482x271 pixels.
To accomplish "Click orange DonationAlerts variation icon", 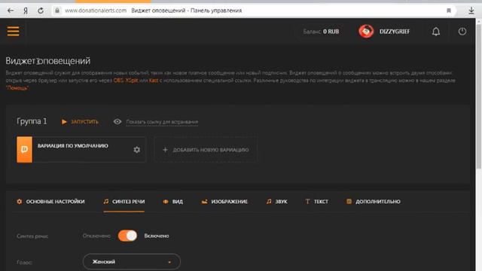I will [x=24, y=150].
